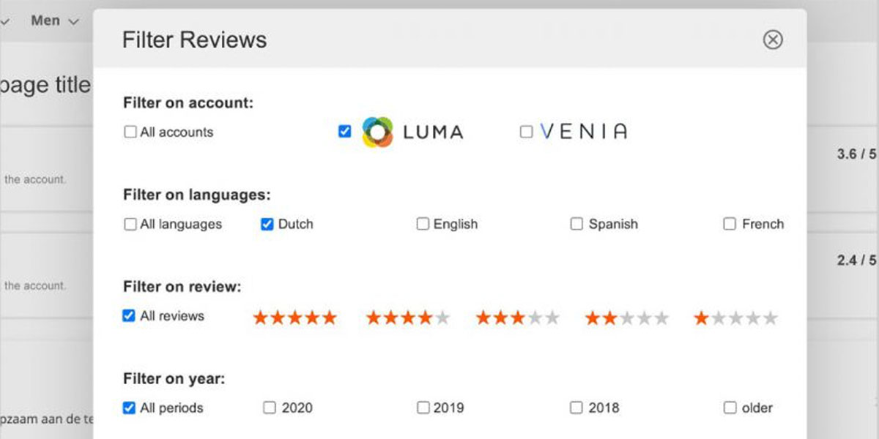Select the one-star rating filter
The width and height of the screenshot is (879, 439).
tap(735, 318)
